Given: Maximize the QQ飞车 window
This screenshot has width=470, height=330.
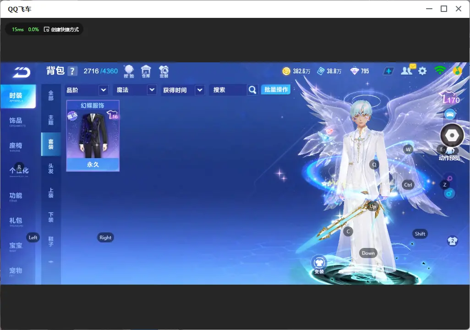Looking at the screenshot, I should [444, 9].
